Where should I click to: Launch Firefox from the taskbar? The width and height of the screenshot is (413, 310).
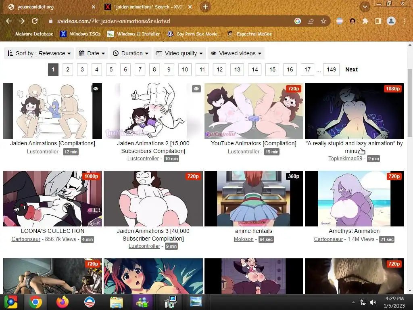pos(63,302)
